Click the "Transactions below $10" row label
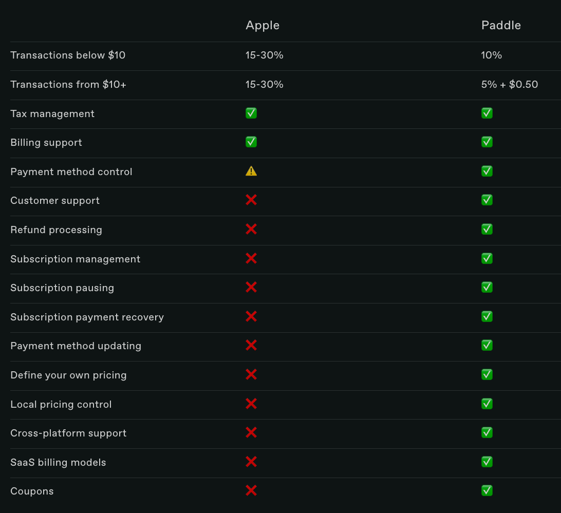Image resolution: width=561 pixels, height=513 pixels. point(68,55)
